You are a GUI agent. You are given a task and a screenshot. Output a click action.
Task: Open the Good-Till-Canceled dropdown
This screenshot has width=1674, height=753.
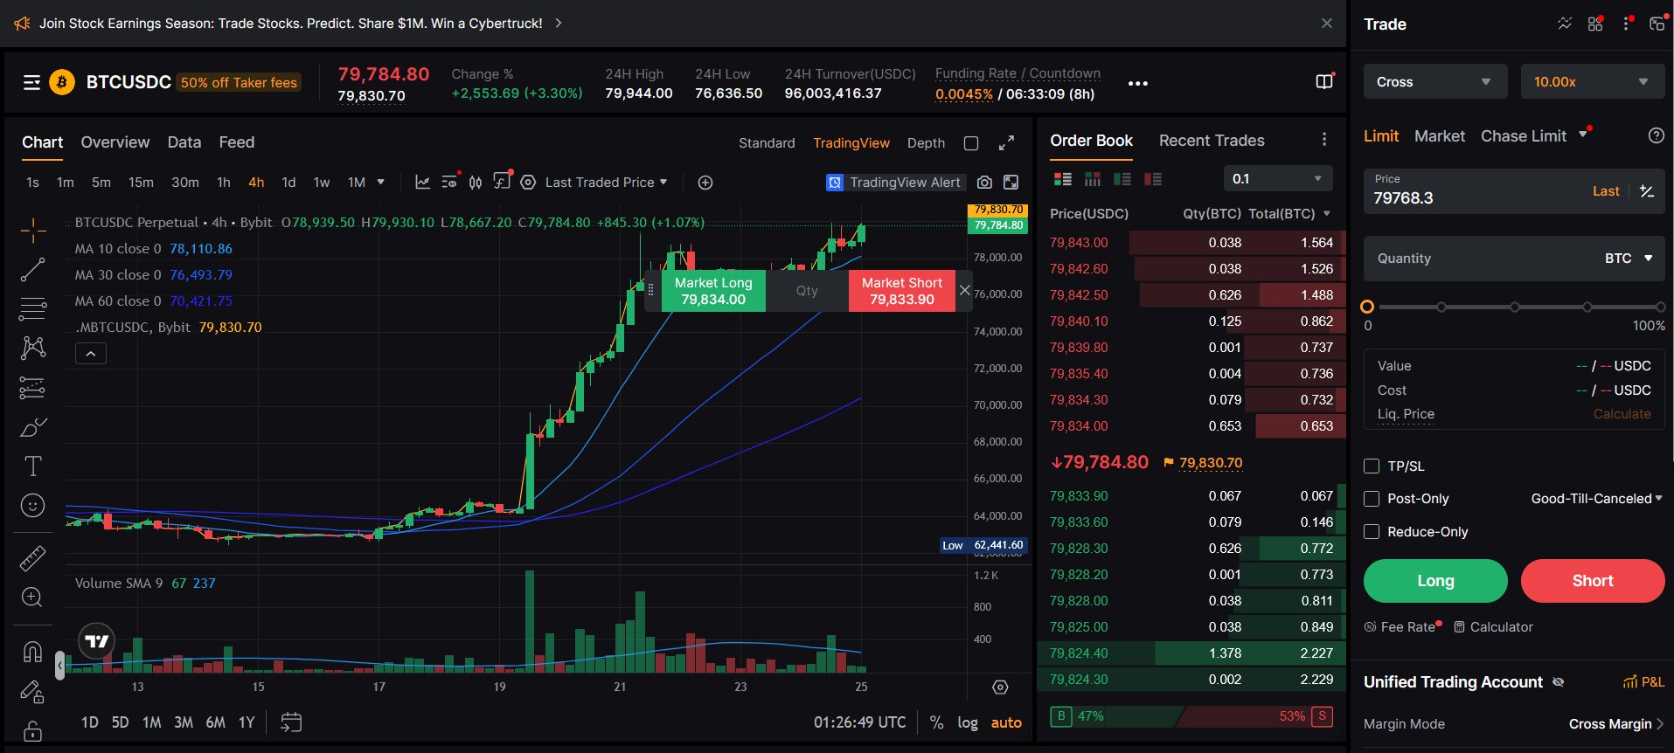[x=1597, y=499]
